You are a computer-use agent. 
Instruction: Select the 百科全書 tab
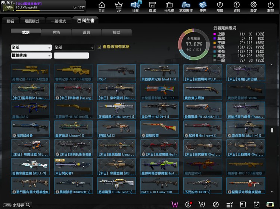tap(85, 21)
